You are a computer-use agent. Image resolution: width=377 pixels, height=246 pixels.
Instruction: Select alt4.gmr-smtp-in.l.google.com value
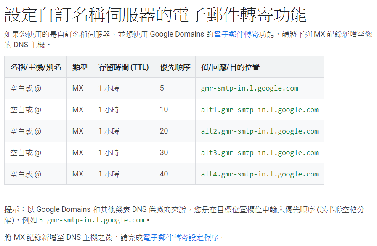pos(260,174)
